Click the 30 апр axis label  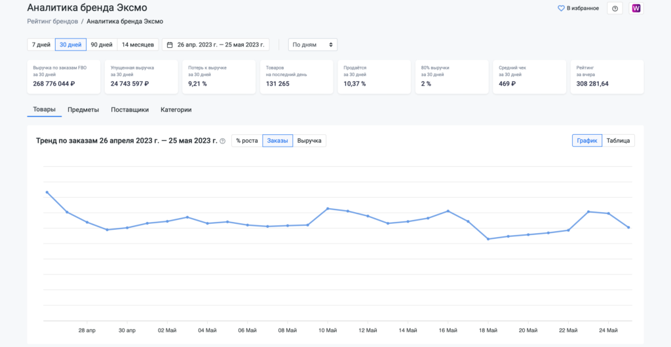(x=126, y=331)
